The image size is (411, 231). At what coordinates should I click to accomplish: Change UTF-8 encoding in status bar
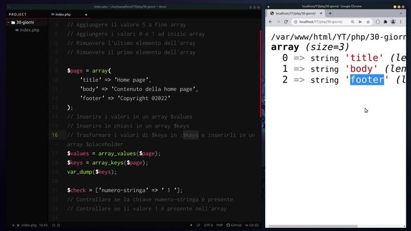[x=208, y=225]
